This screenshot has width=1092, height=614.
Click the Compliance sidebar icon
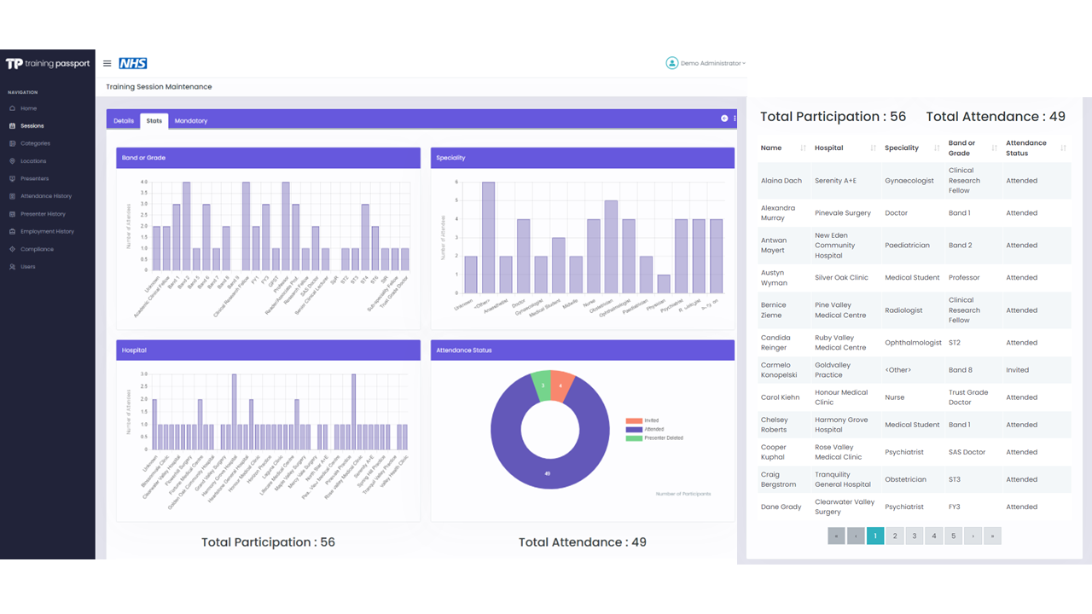tap(12, 249)
